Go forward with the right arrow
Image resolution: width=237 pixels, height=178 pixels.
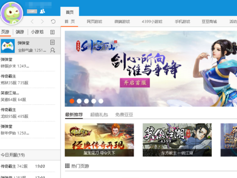pos(42,22)
